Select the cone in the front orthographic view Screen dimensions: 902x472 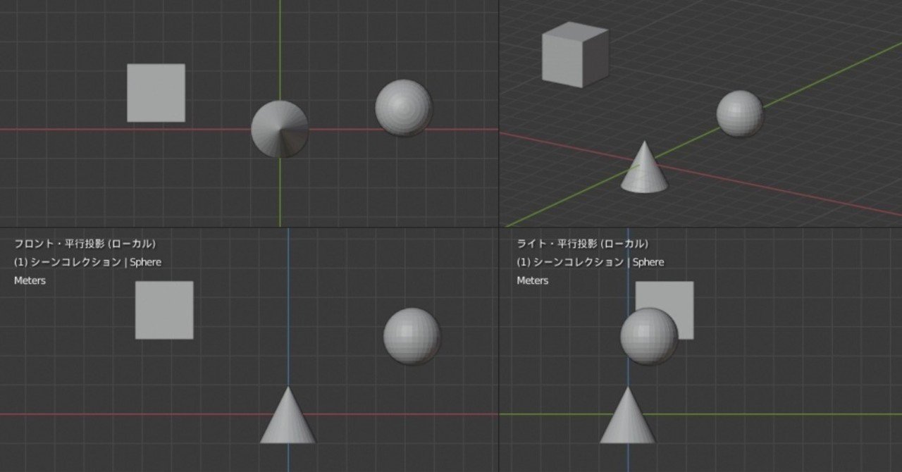[x=288, y=416]
